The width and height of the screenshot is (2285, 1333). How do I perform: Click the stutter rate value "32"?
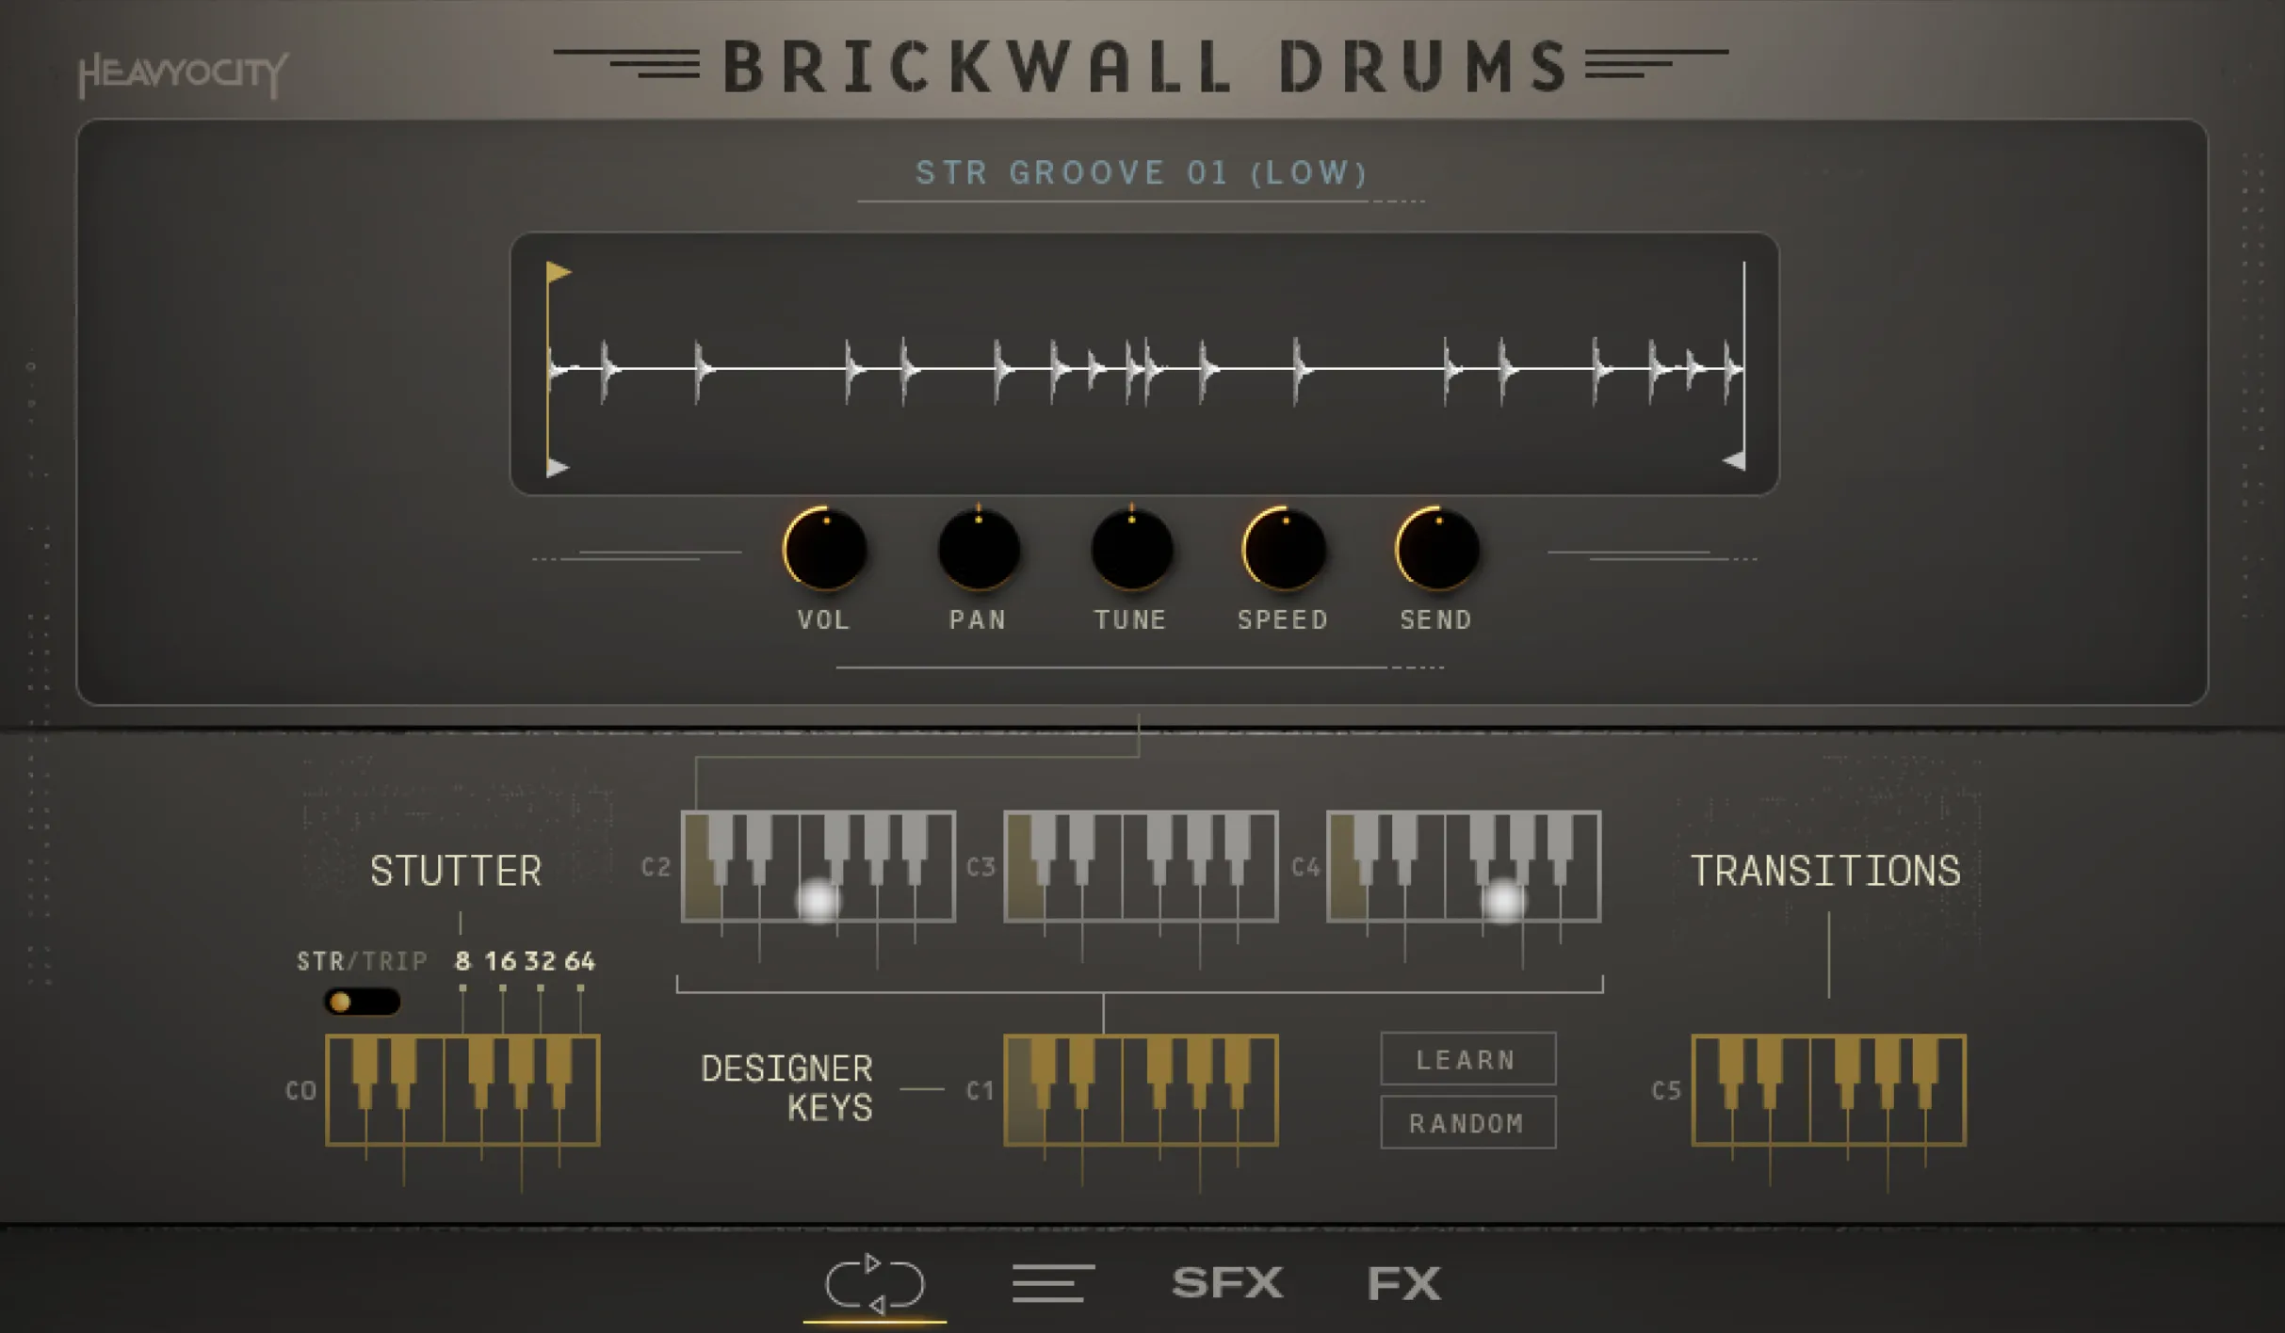541,961
